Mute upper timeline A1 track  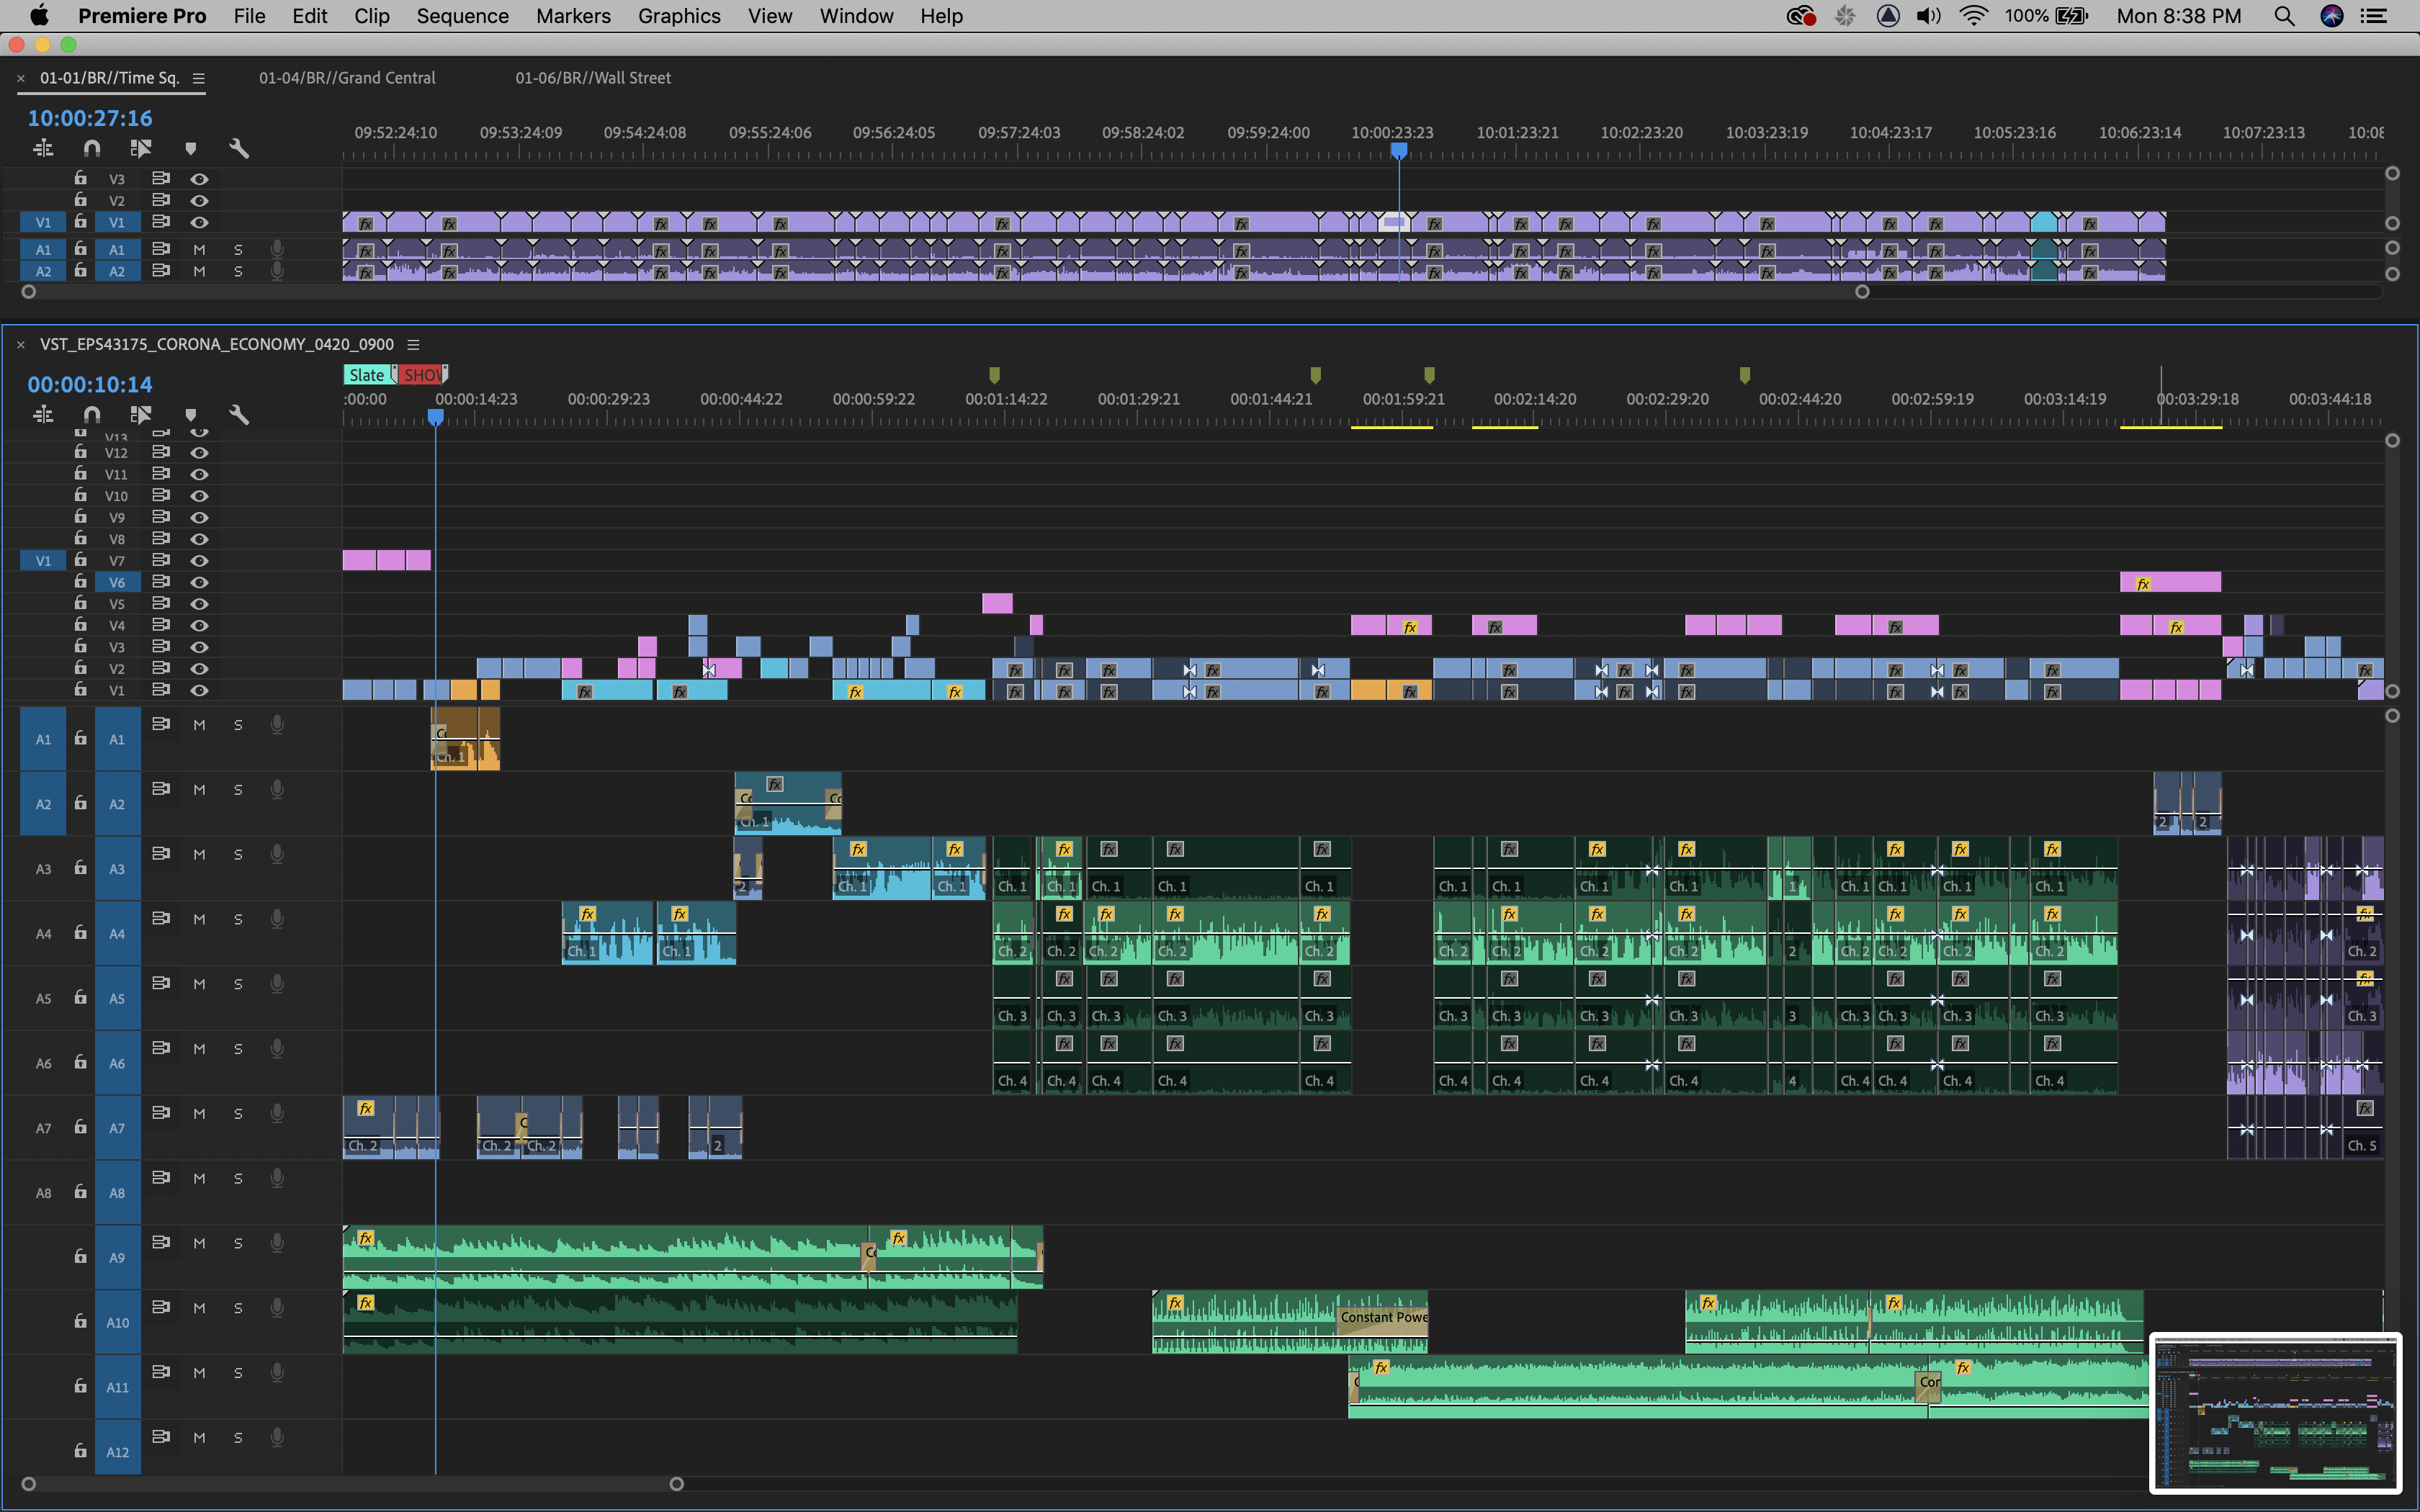[199, 249]
